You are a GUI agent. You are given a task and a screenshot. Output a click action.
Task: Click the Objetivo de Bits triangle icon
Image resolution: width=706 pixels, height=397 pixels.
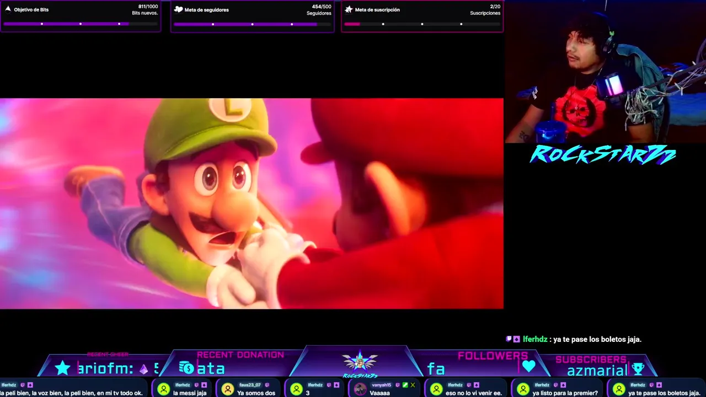click(x=8, y=9)
